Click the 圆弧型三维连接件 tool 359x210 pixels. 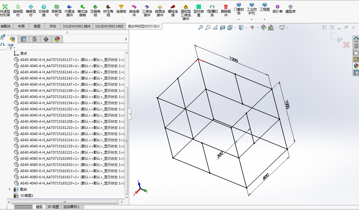(x=186, y=12)
